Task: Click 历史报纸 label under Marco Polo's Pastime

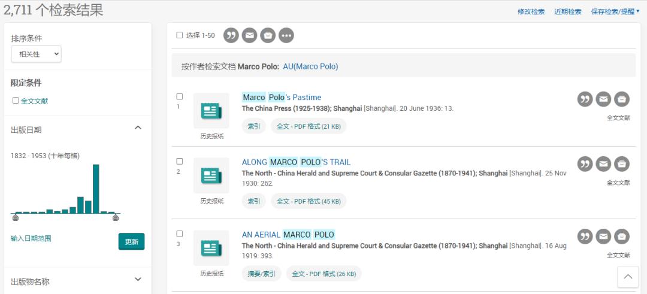Action: [212, 136]
